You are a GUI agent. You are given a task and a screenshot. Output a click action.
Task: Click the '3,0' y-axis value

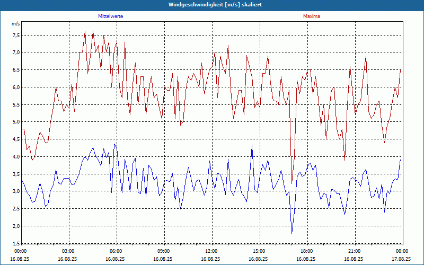tap(16, 191)
